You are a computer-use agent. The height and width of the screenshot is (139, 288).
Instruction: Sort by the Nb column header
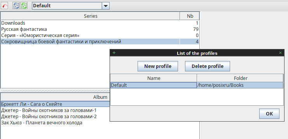tap(190, 16)
